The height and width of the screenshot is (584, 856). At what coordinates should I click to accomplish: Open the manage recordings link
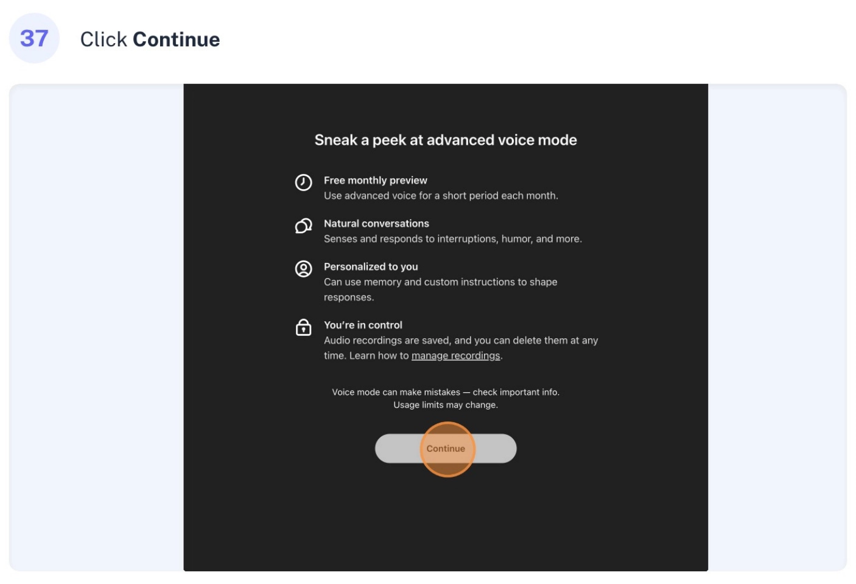tap(455, 355)
